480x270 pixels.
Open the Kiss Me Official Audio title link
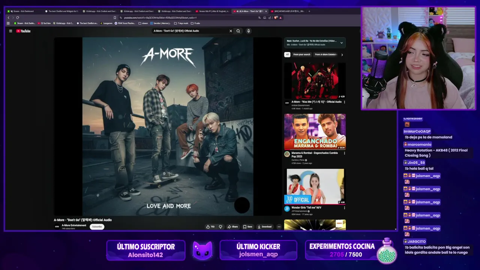[x=316, y=102]
